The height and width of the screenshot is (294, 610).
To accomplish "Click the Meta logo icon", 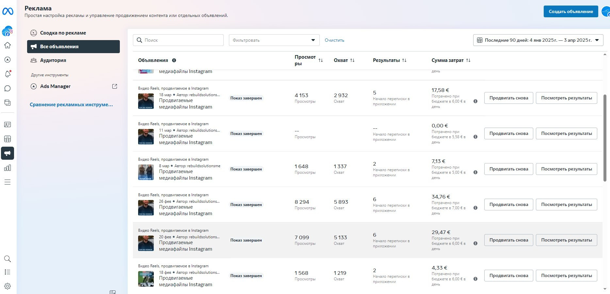I will coord(8,11).
